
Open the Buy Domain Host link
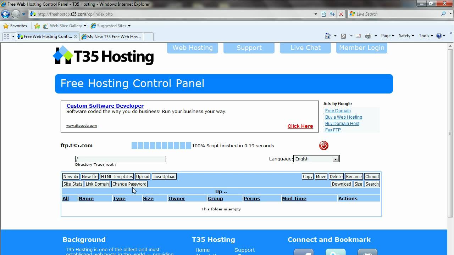342,124
